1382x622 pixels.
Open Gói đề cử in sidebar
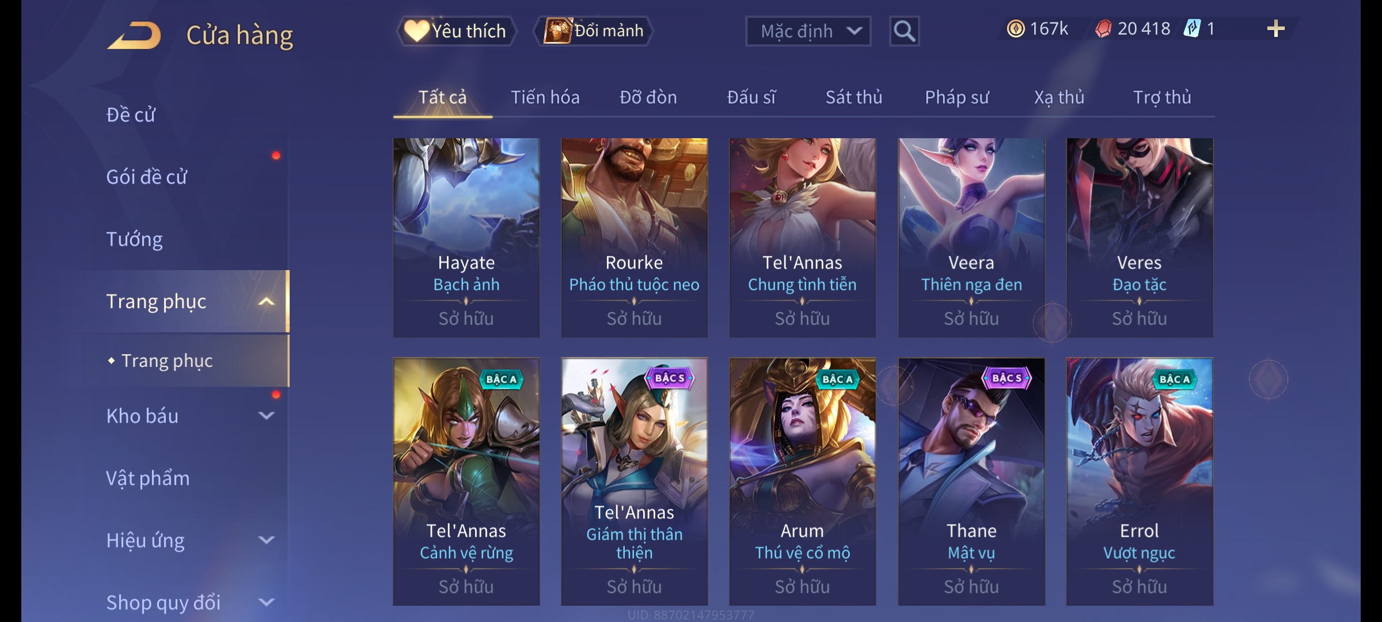tap(147, 177)
